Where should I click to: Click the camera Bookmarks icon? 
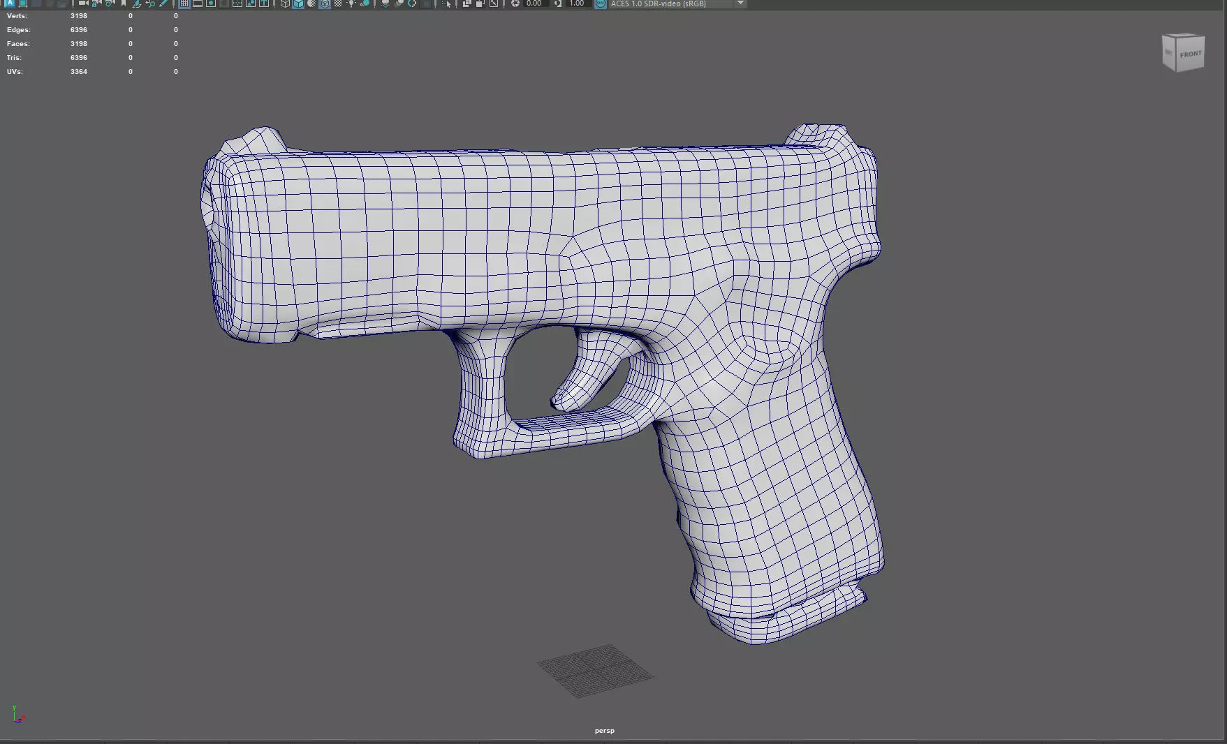[x=124, y=3]
